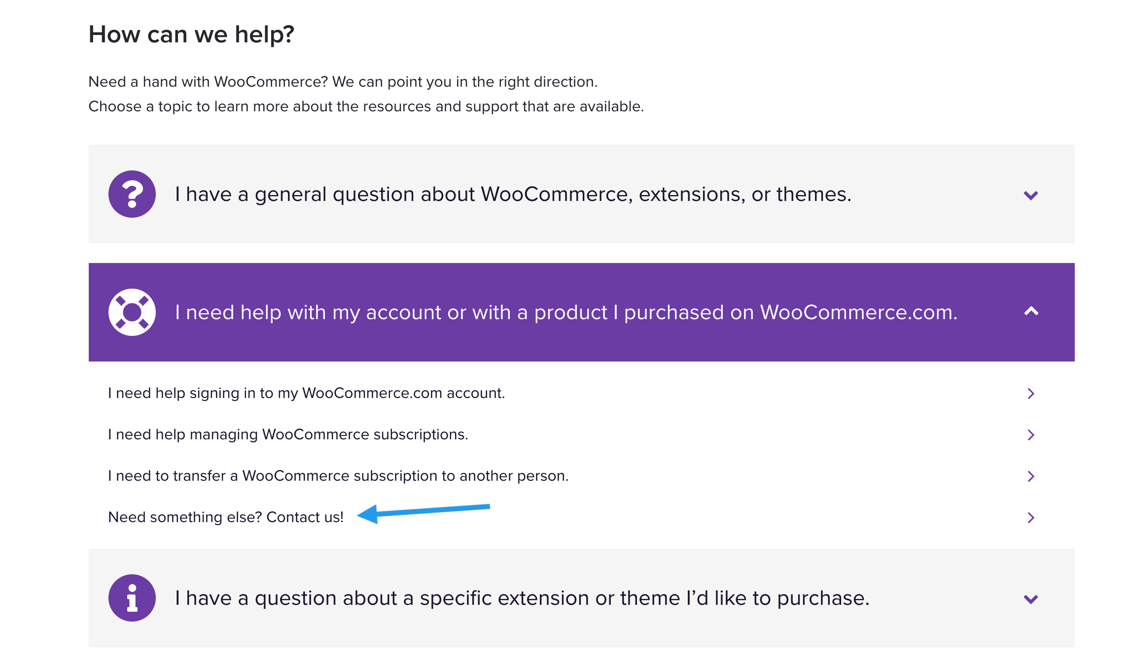
Task: Click the lifebuoy support icon
Action: (132, 312)
